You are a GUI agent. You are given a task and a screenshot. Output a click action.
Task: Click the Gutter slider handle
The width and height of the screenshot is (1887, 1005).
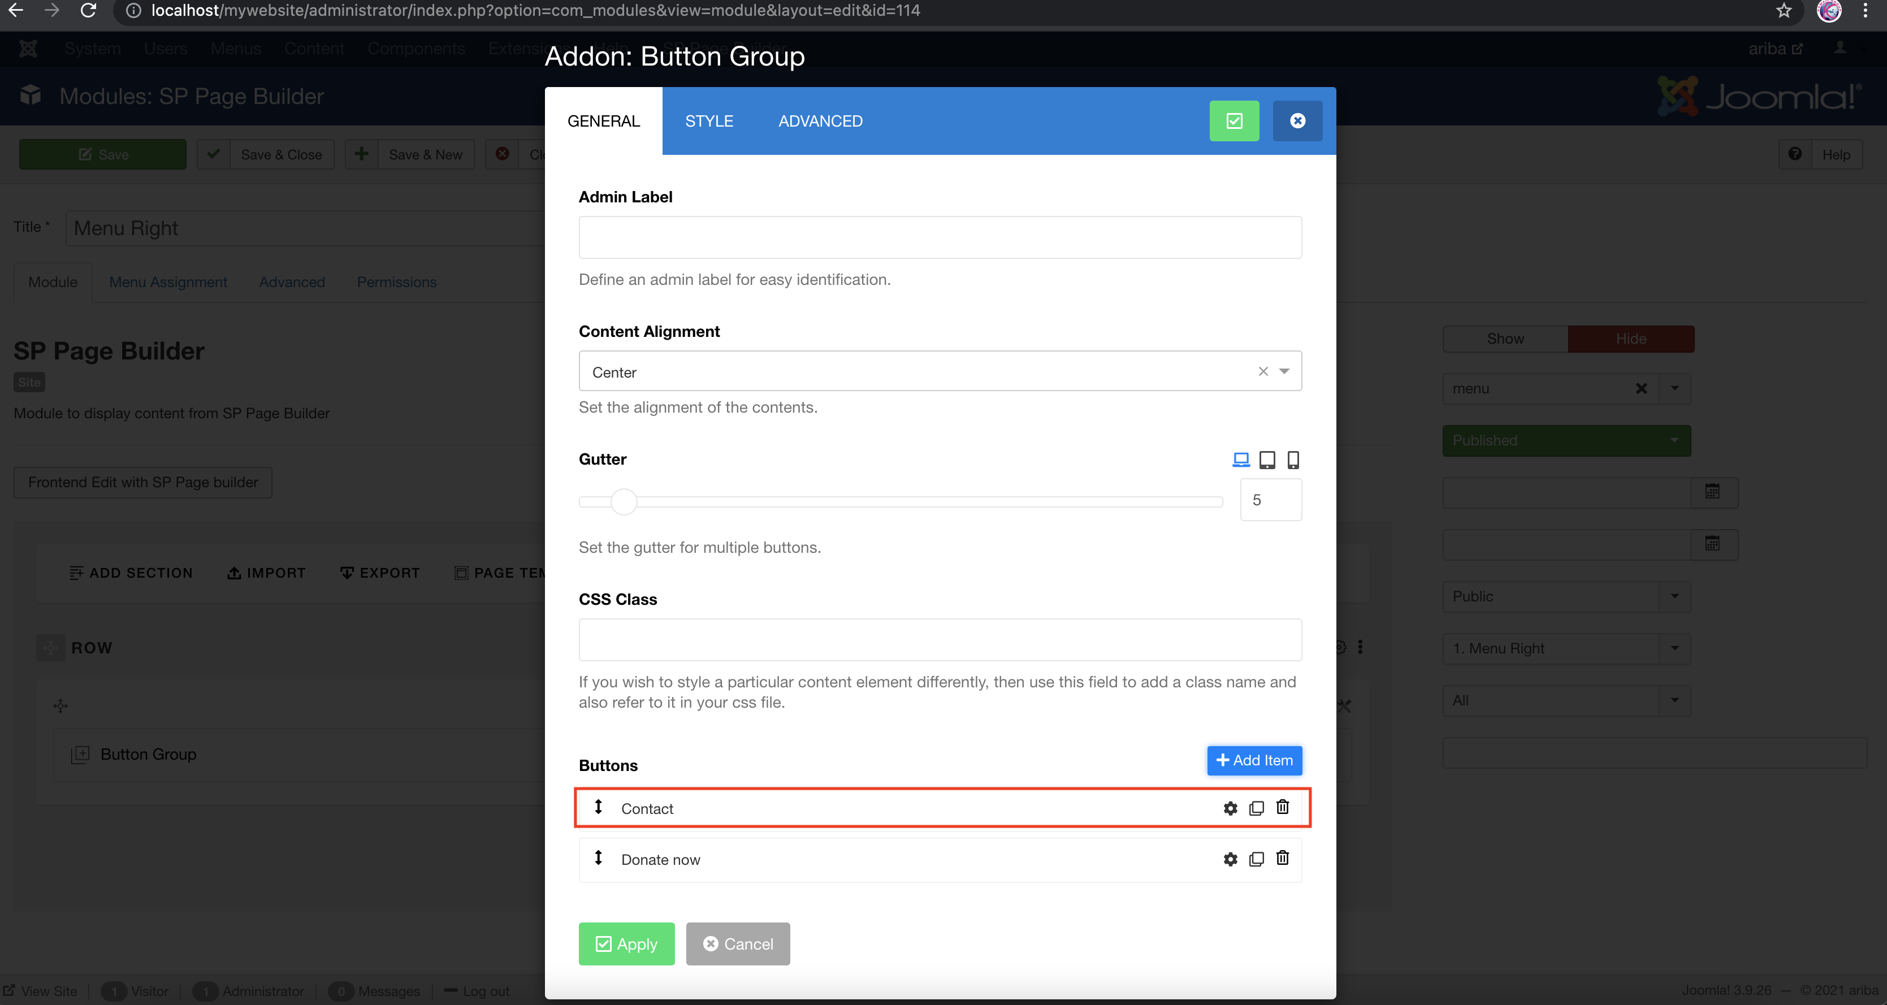click(x=624, y=502)
